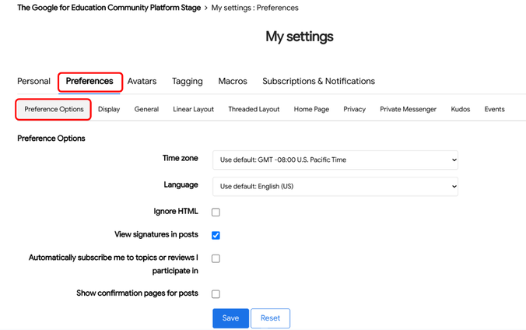Uncheck View signatures in posts
The image size is (526, 330).
click(x=216, y=235)
